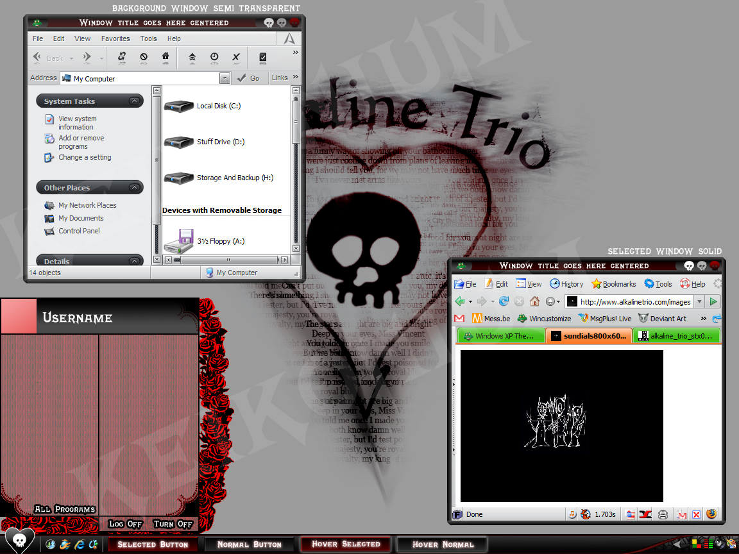Click Turn Off in the start menu

[x=173, y=524]
